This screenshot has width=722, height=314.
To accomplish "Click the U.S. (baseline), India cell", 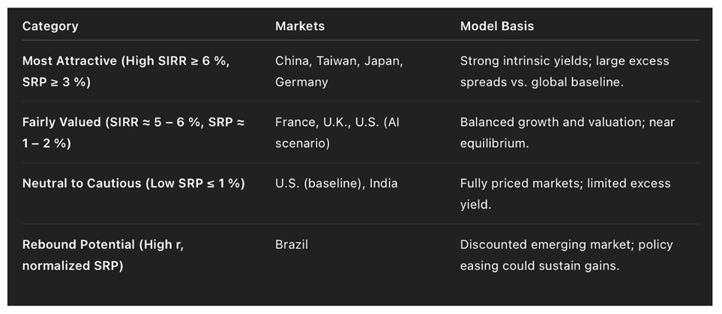I will click(x=337, y=183).
